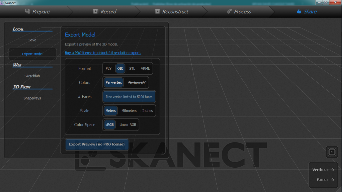The height and width of the screenshot is (192, 342).
Task: Close the Skanect window
Action: click(335, 2)
